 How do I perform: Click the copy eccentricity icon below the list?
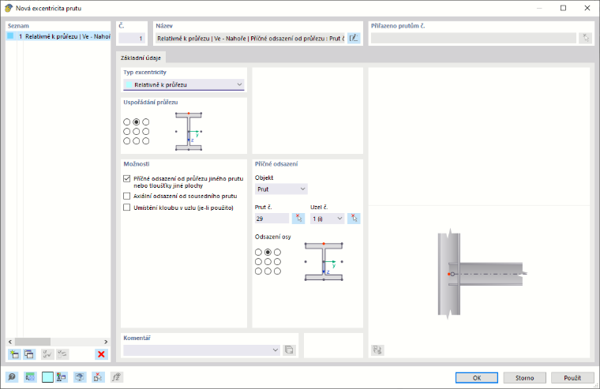tap(29, 354)
